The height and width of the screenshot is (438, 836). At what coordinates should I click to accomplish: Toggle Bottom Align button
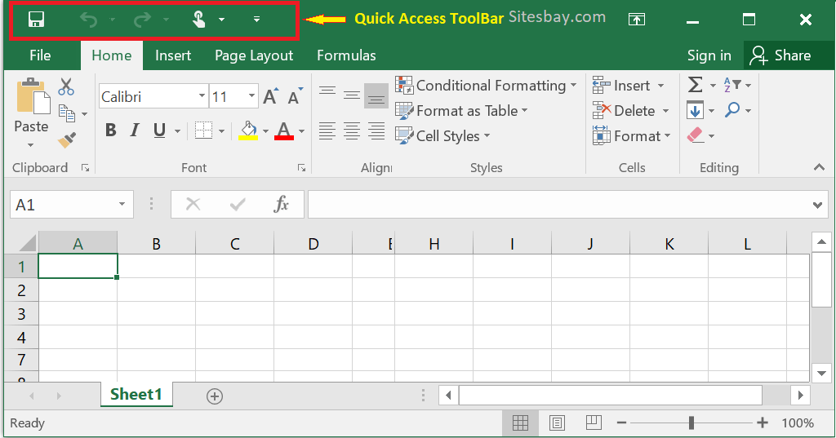point(376,95)
